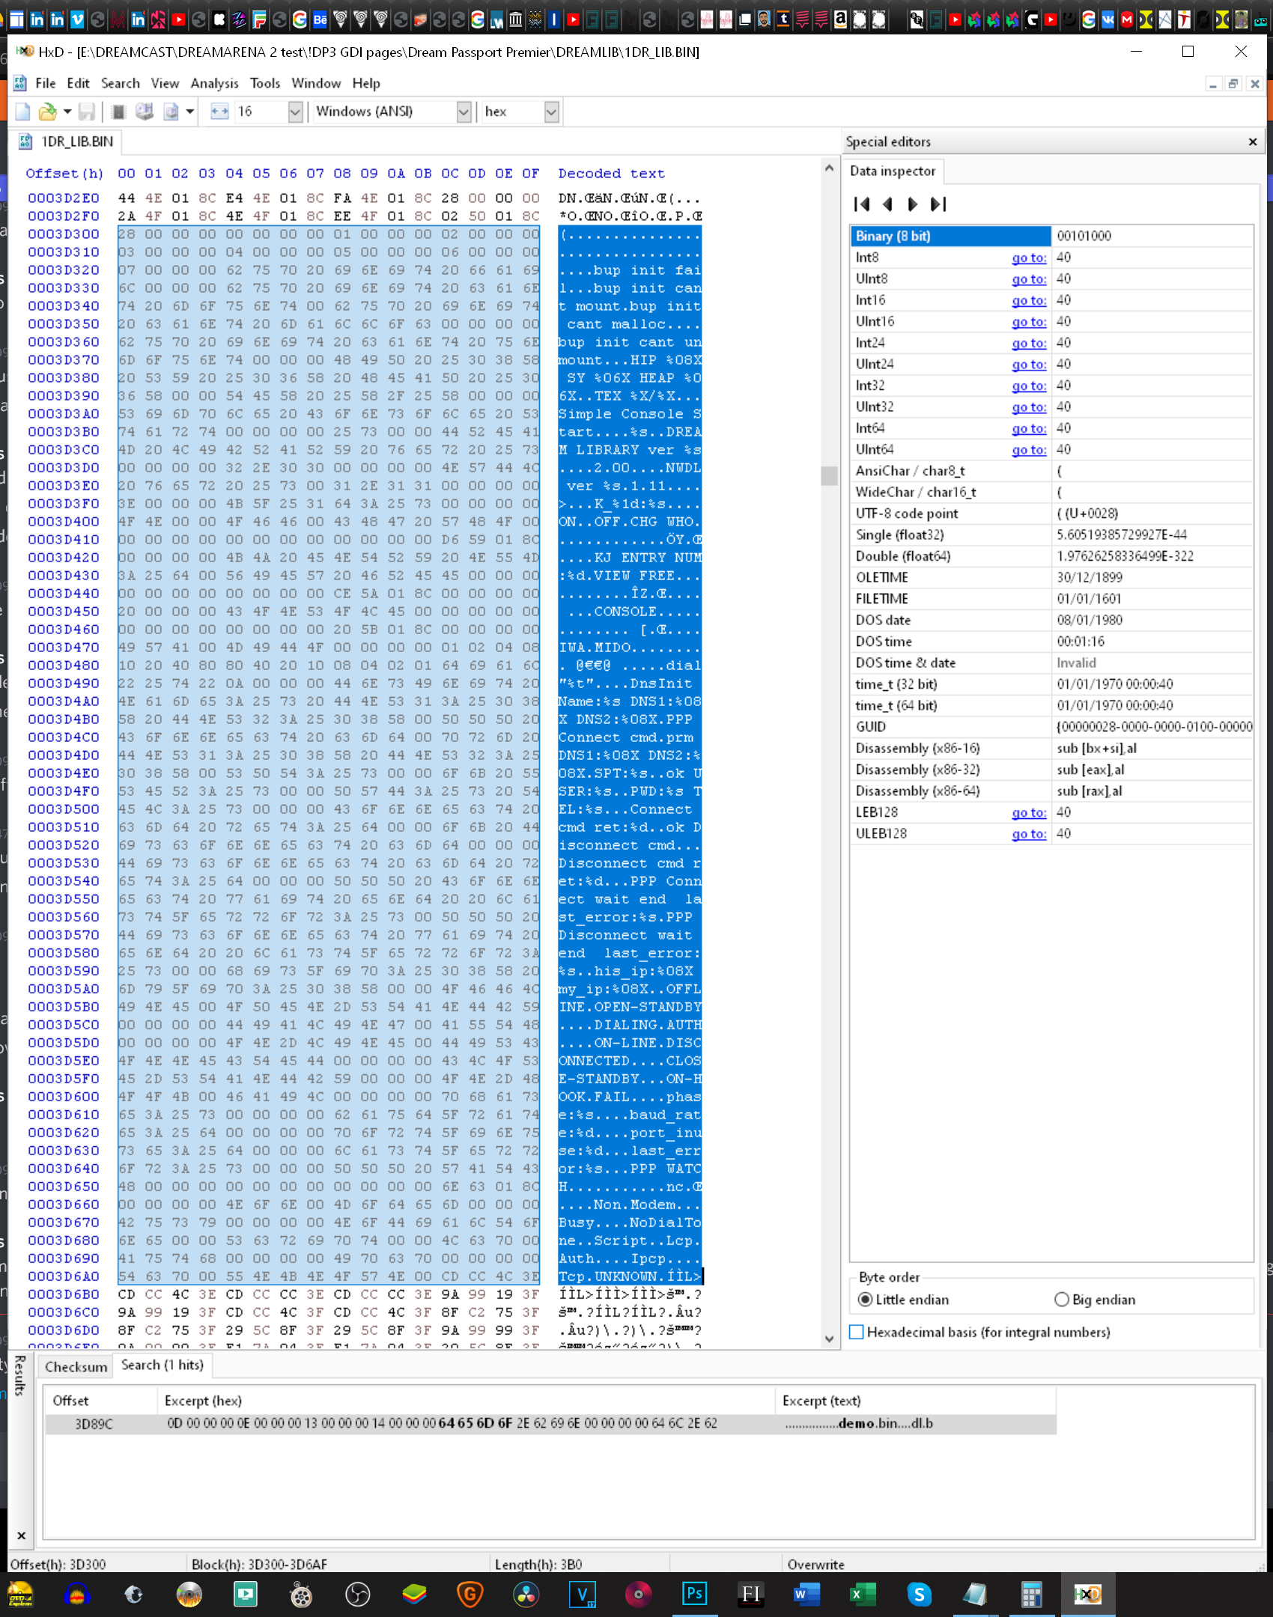Image resolution: width=1273 pixels, height=1617 pixels.
Task: Select the Little endian radio button
Action: 865,1300
